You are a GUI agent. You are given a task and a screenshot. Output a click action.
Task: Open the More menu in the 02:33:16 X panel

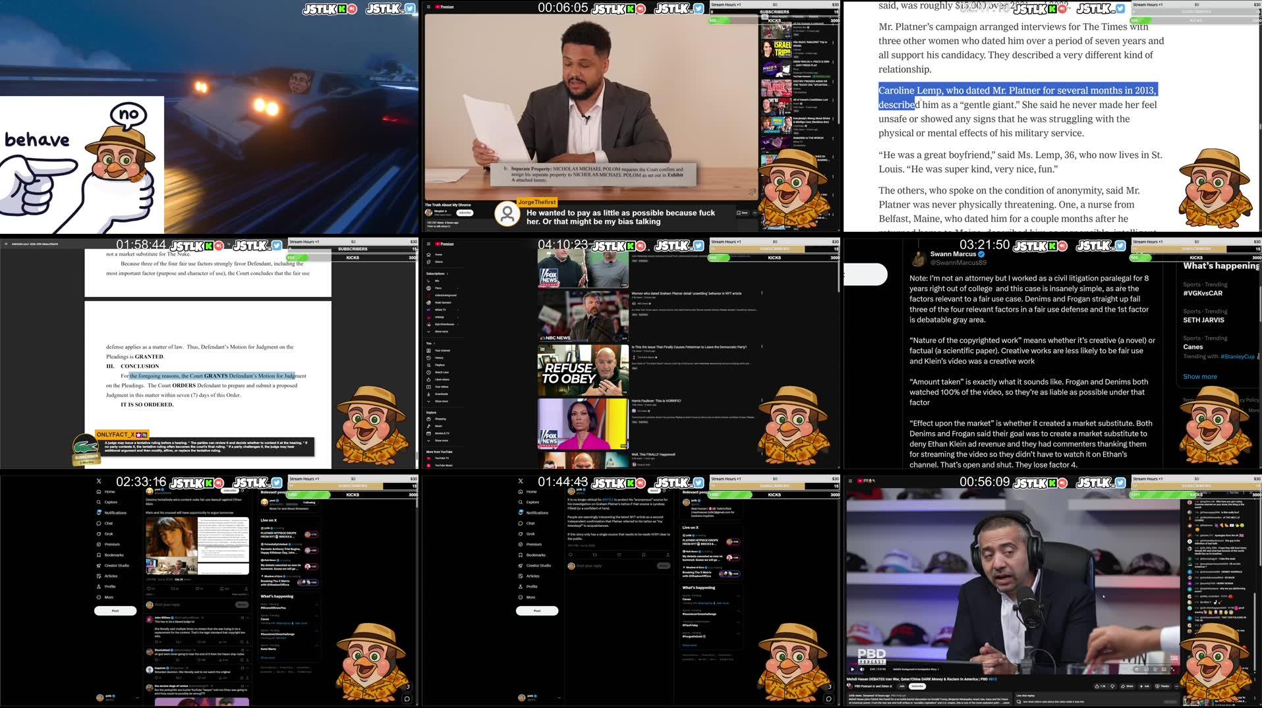(x=105, y=597)
